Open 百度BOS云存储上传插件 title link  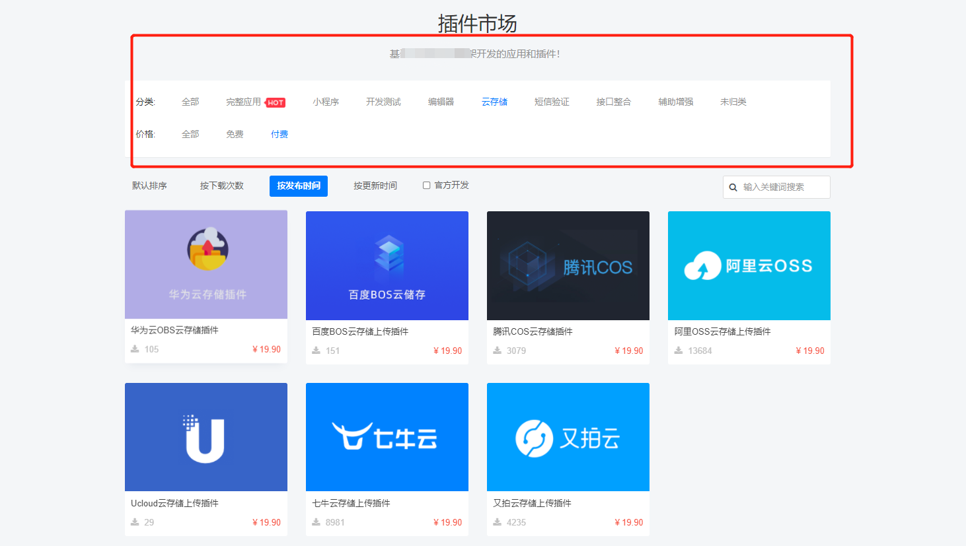coord(360,331)
